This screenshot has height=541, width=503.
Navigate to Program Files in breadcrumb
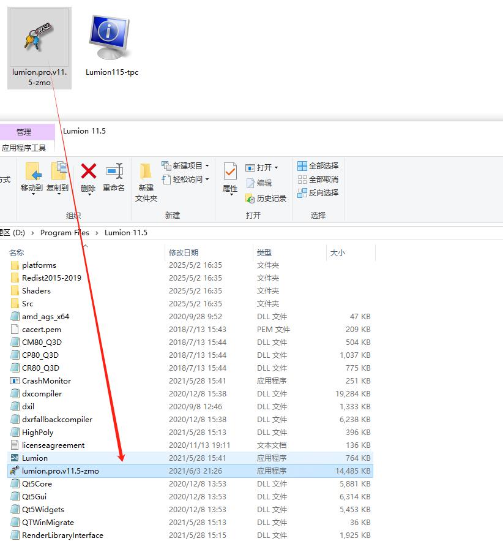click(x=65, y=233)
